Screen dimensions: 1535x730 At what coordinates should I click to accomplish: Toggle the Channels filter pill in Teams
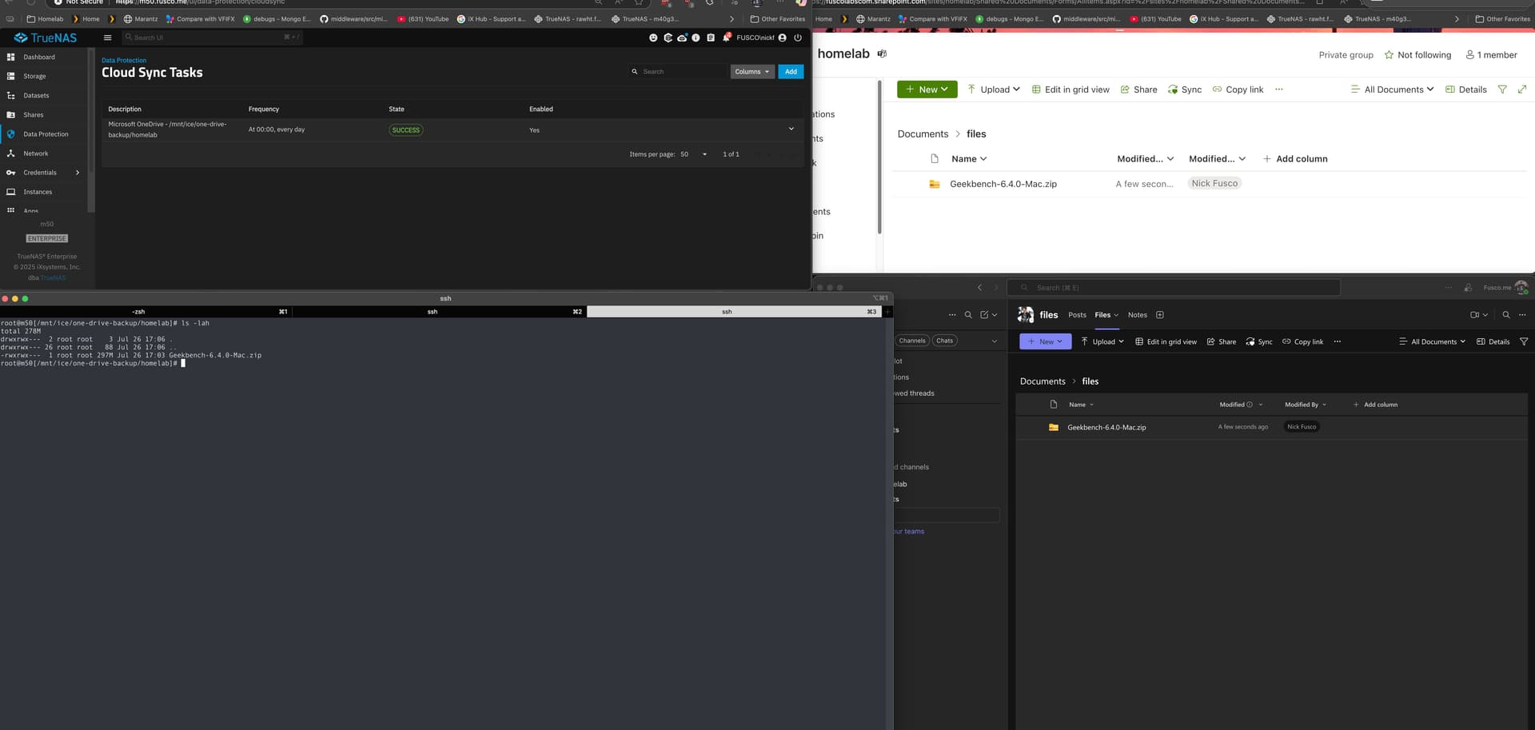(x=911, y=341)
